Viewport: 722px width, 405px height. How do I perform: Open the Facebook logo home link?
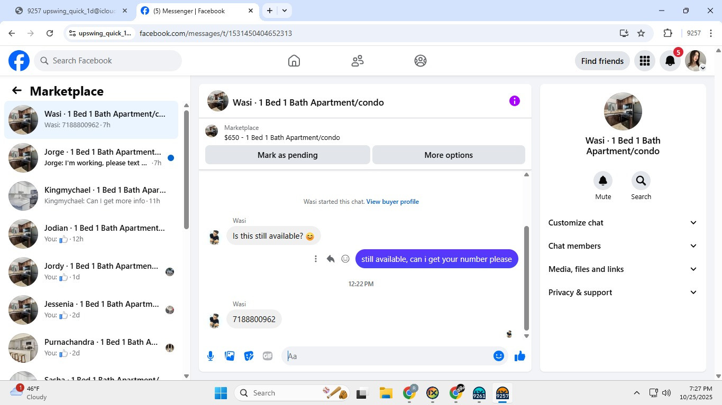pyautogui.click(x=19, y=61)
